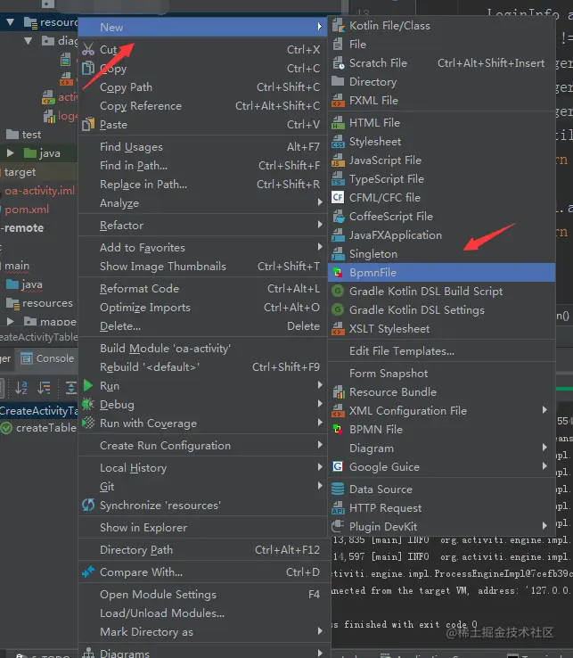Click the Cut scissors icon
573x658 pixels.
click(88, 49)
